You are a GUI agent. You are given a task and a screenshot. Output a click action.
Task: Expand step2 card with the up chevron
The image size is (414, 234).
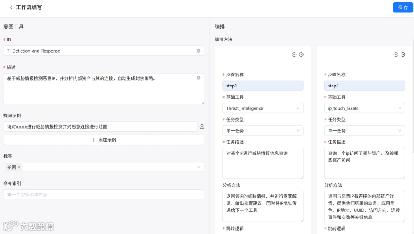(x=402, y=54)
